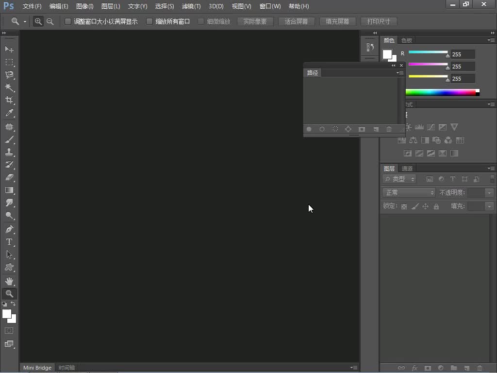Open the 路径 panel flyout menu
This screenshot has width=497, height=373.
pyautogui.click(x=400, y=73)
